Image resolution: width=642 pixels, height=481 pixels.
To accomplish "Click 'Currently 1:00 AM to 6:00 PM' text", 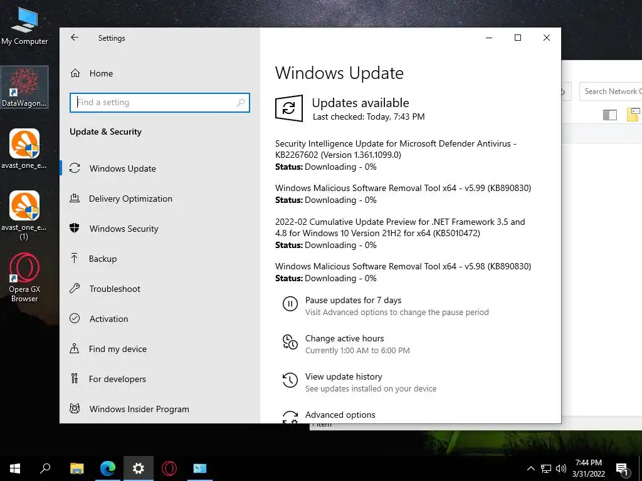I will 357,351.
